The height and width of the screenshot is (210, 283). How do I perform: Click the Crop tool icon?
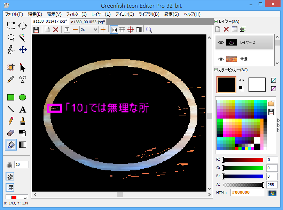point(11,67)
